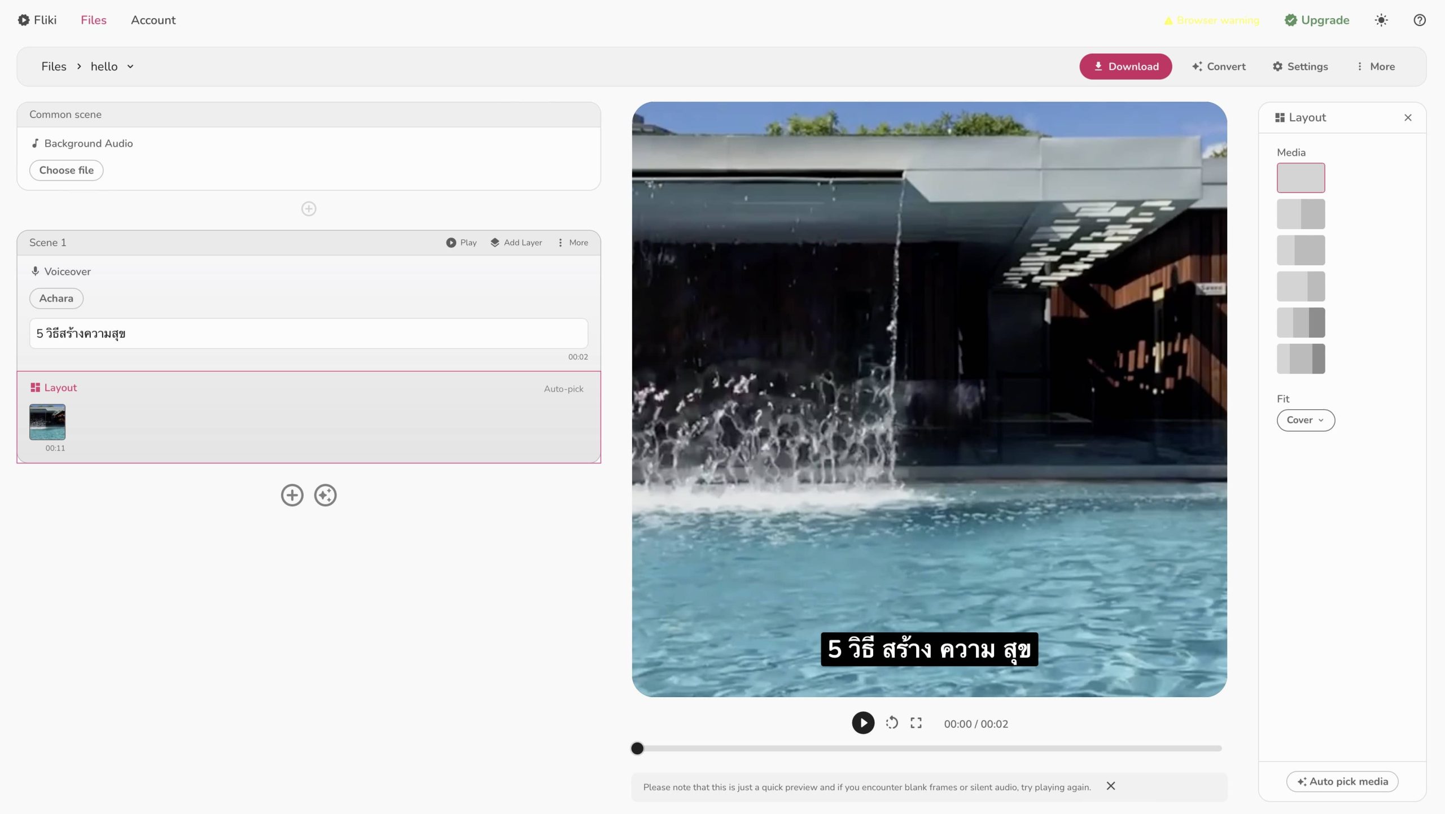Click the video progress slider handle
The image size is (1445, 814).
(x=637, y=748)
